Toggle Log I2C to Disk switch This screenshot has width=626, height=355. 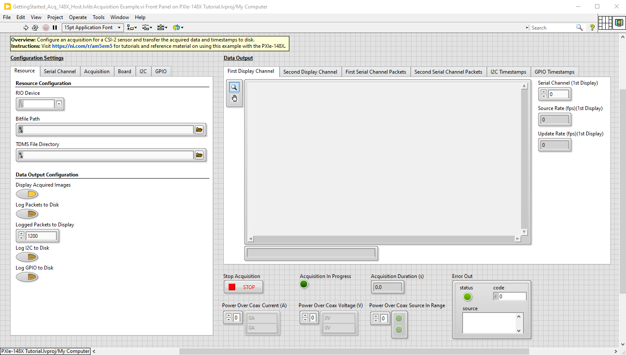[x=27, y=257]
